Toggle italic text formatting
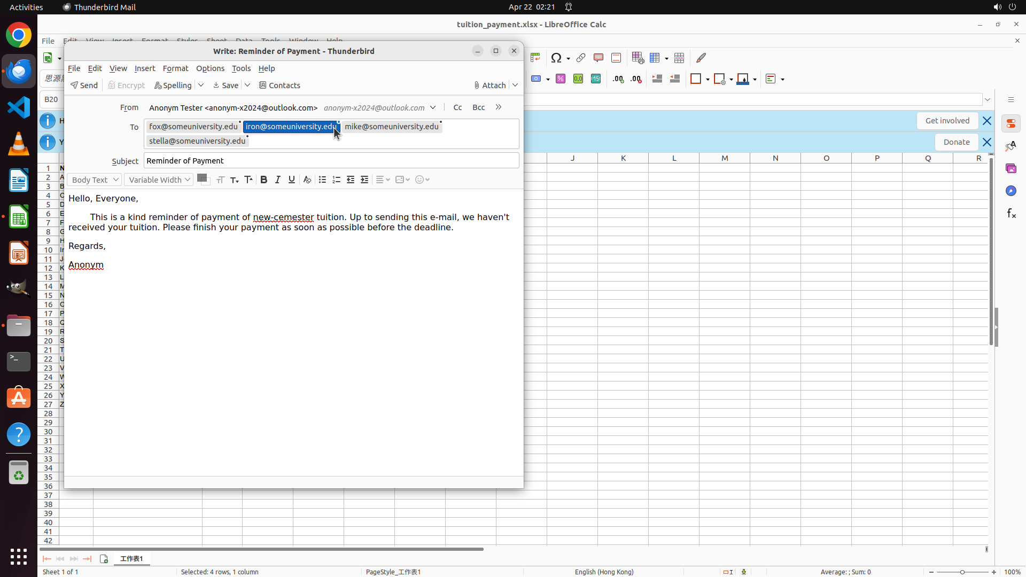Viewport: 1026px width, 577px height. tap(277, 180)
